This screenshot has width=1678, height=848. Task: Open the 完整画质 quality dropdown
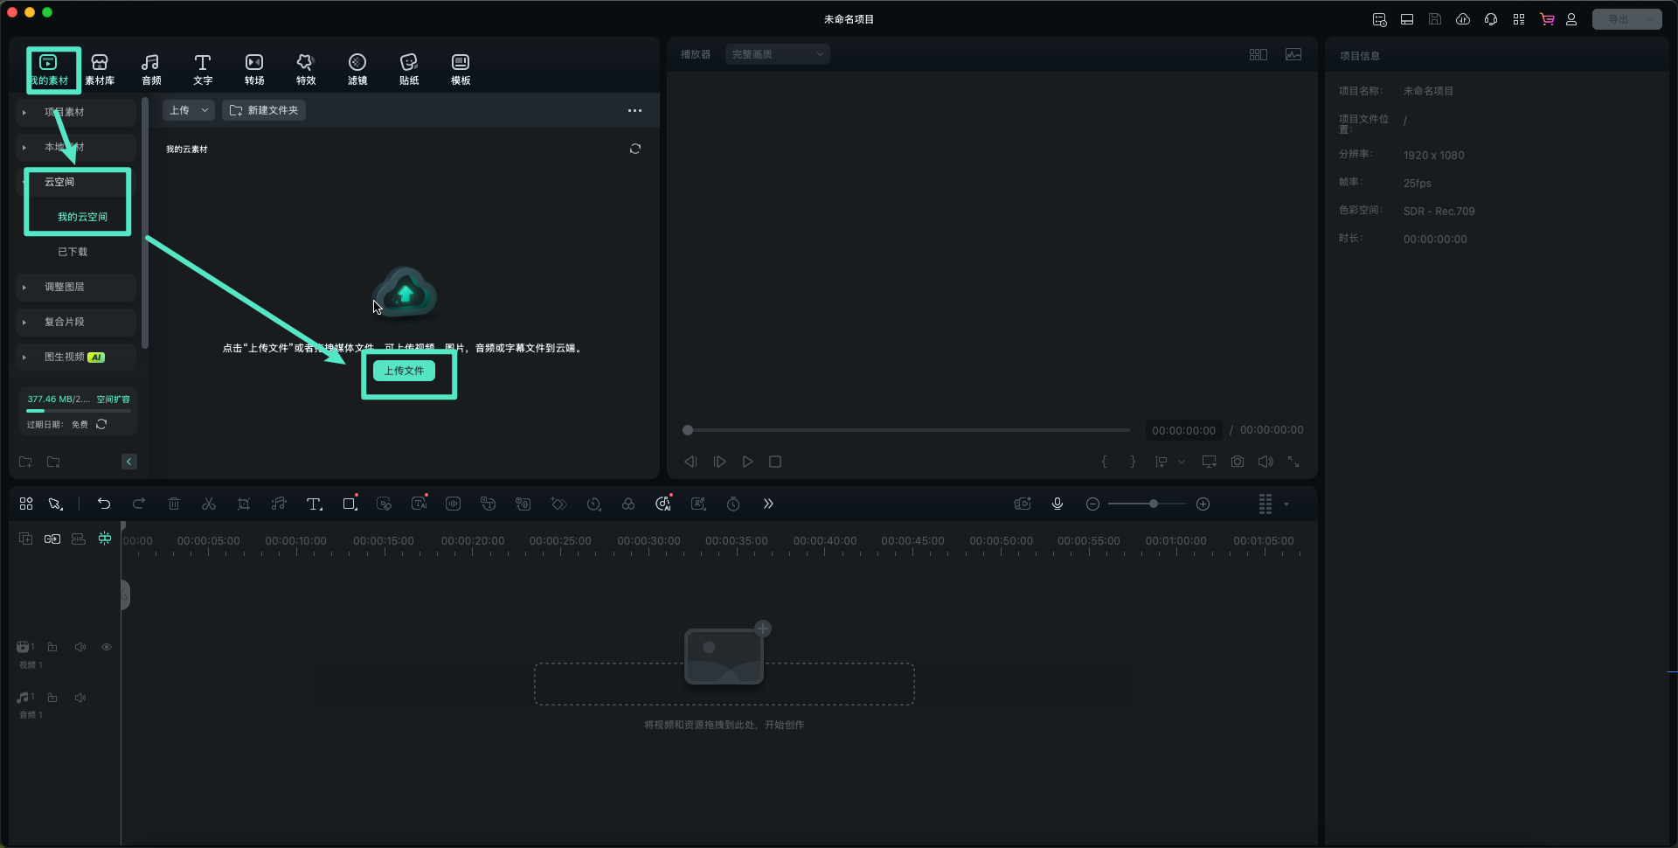[x=777, y=54]
